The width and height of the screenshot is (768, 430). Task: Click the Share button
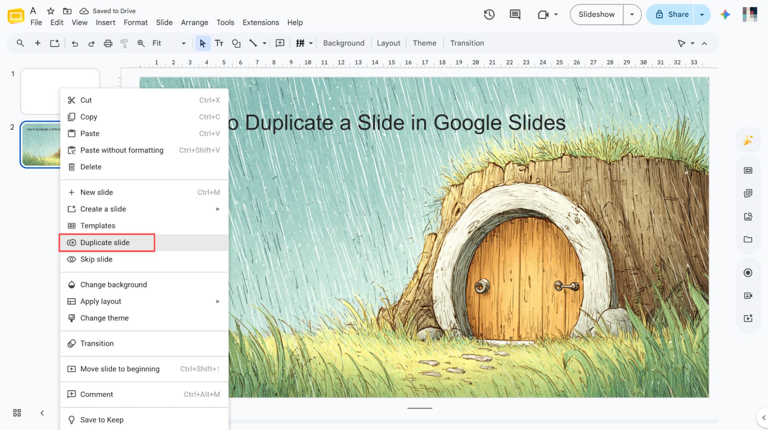[x=670, y=15]
